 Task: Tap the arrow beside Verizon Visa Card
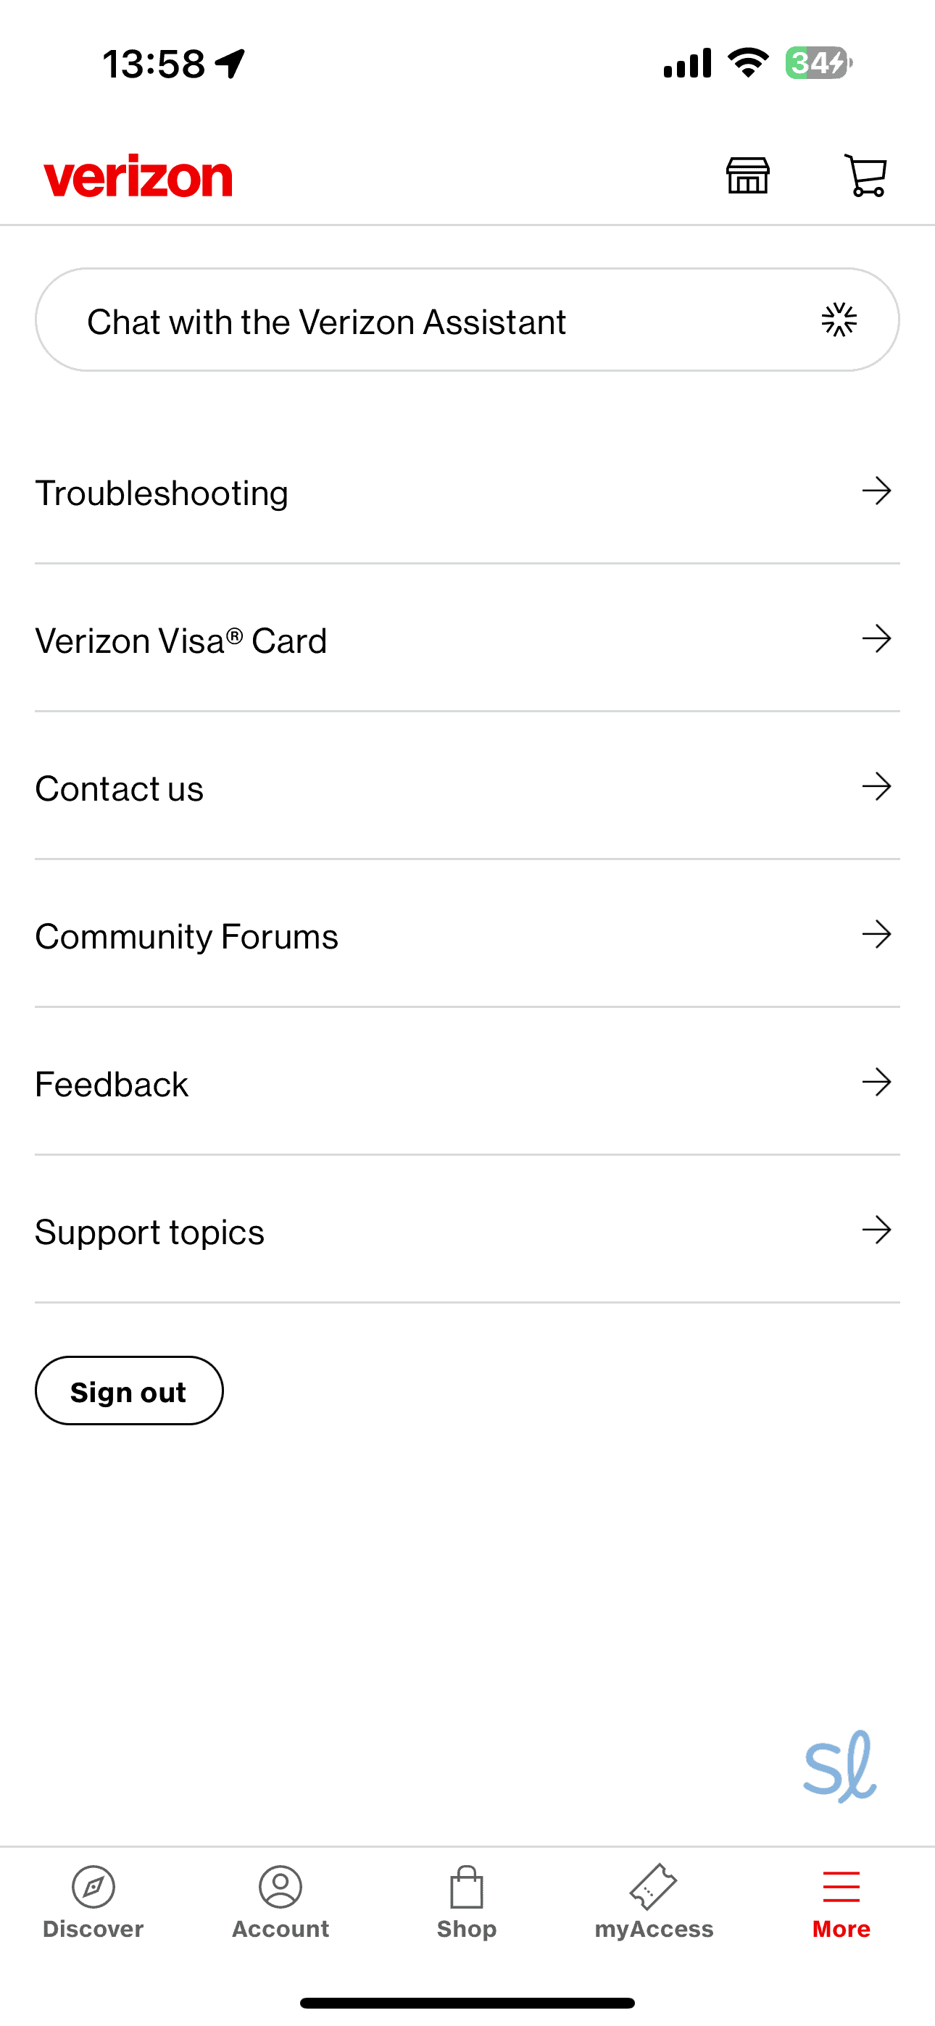876,638
